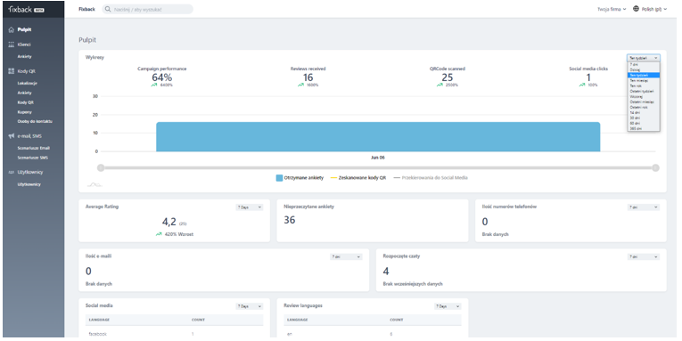Click the blue Jun 06 chart bar

point(378,137)
